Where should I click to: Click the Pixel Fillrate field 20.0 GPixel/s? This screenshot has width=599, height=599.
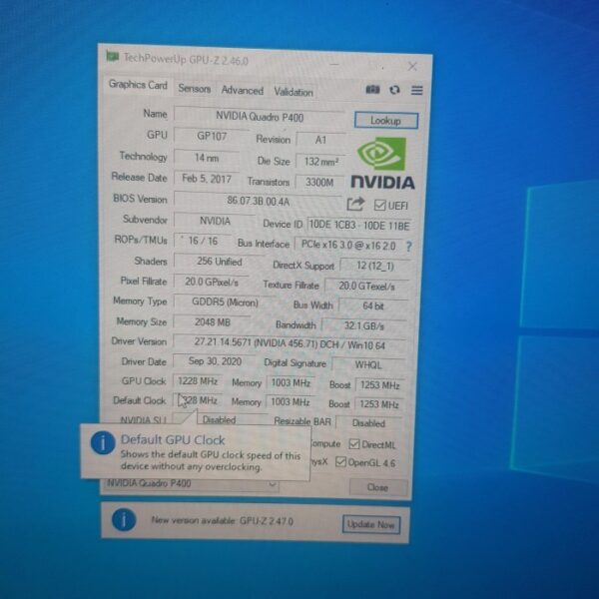pos(212,282)
